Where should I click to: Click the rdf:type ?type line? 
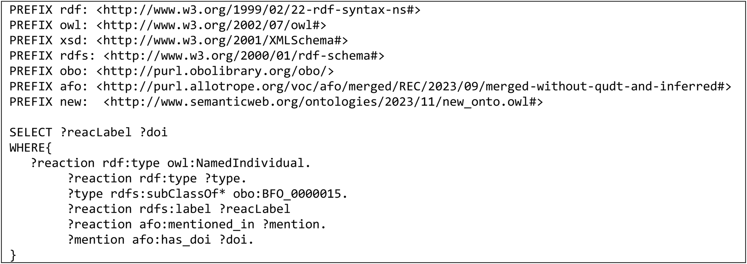coord(157,178)
